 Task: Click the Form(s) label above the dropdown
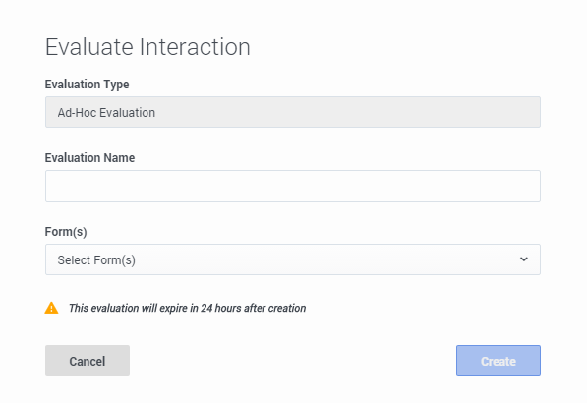tap(66, 232)
